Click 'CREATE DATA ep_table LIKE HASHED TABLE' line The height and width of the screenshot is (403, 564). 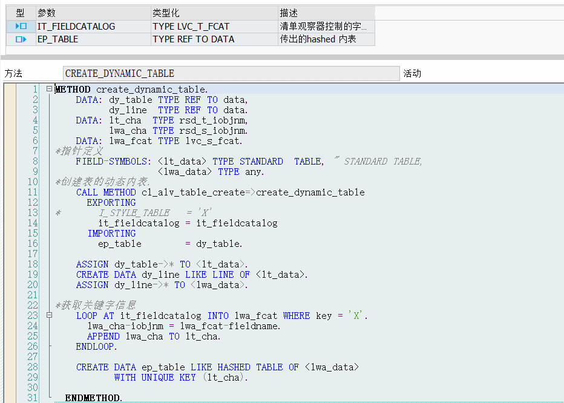coord(217,367)
